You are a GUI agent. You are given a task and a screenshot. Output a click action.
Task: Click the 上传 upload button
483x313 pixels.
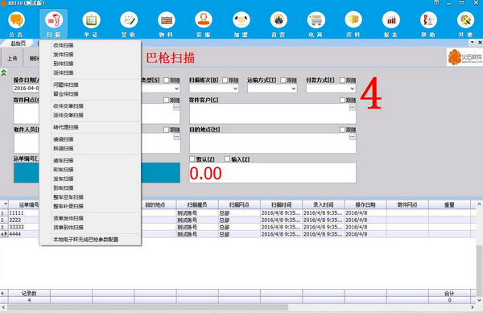point(12,58)
